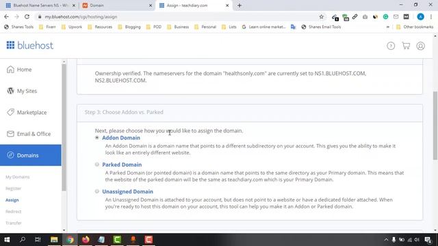The height and width of the screenshot is (246, 438).
Task: Select Domains in the sidebar
Action: pyautogui.click(x=31, y=155)
